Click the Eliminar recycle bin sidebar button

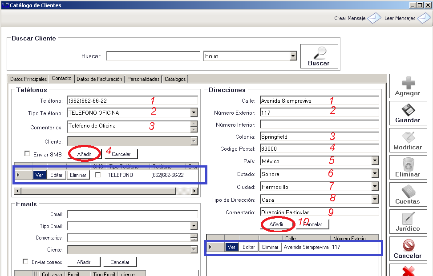(408, 167)
